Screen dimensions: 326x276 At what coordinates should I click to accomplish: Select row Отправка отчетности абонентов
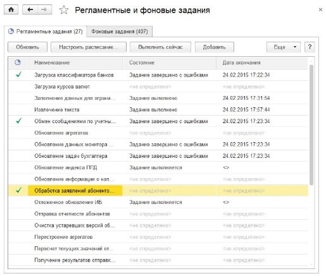point(158,214)
